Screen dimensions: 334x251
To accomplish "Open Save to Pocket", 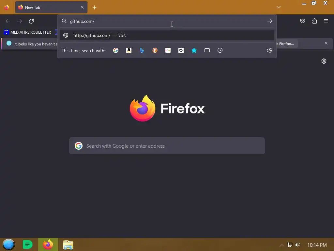I will pyautogui.click(x=303, y=21).
